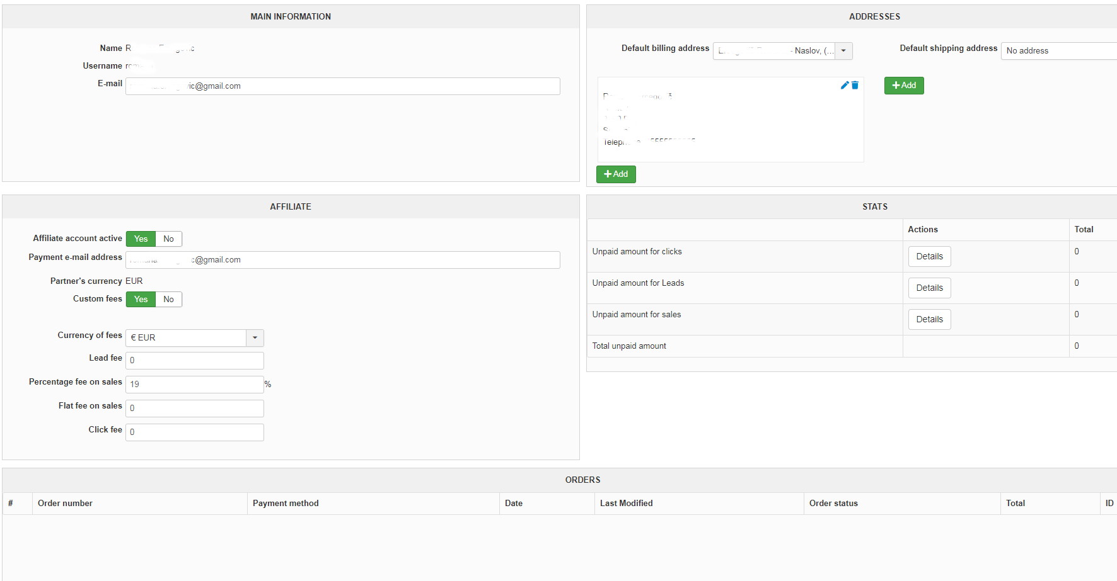The height and width of the screenshot is (581, 1117).
Task: Click the E-mail input field
Action: click(342, 86)
